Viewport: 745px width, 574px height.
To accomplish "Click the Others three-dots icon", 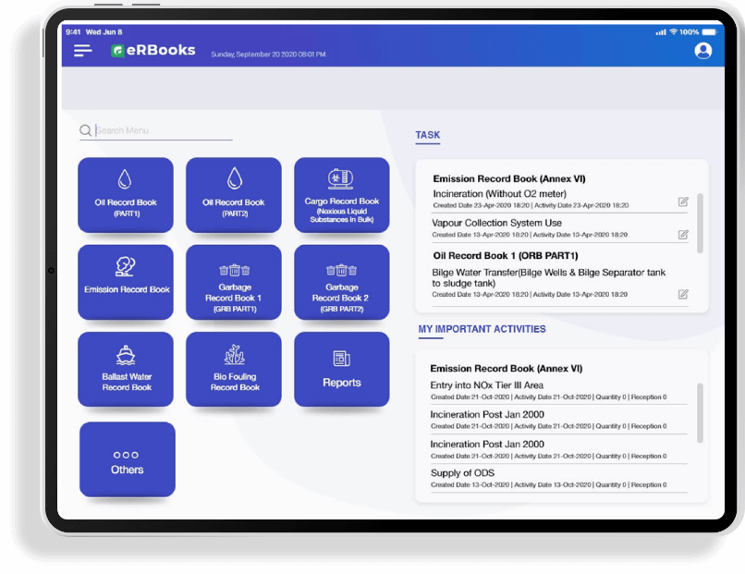I will tap(126, 455).
